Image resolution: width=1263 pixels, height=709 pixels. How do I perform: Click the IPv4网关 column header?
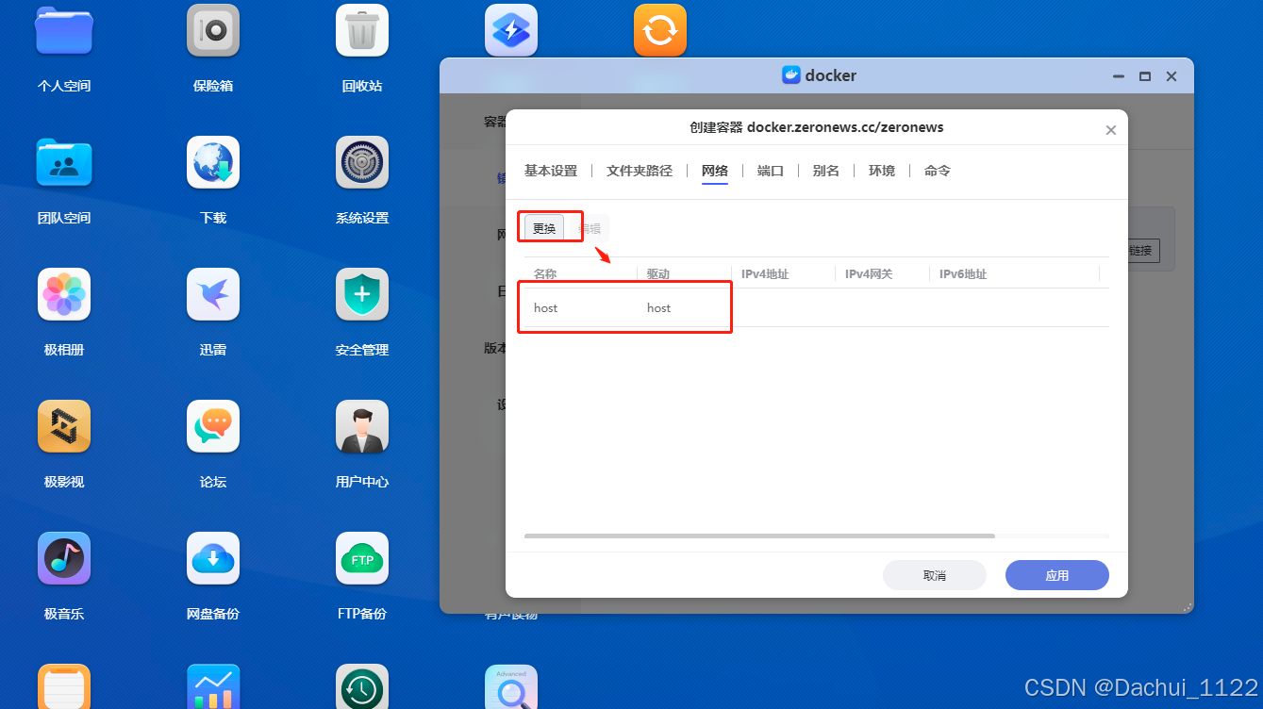869,274
